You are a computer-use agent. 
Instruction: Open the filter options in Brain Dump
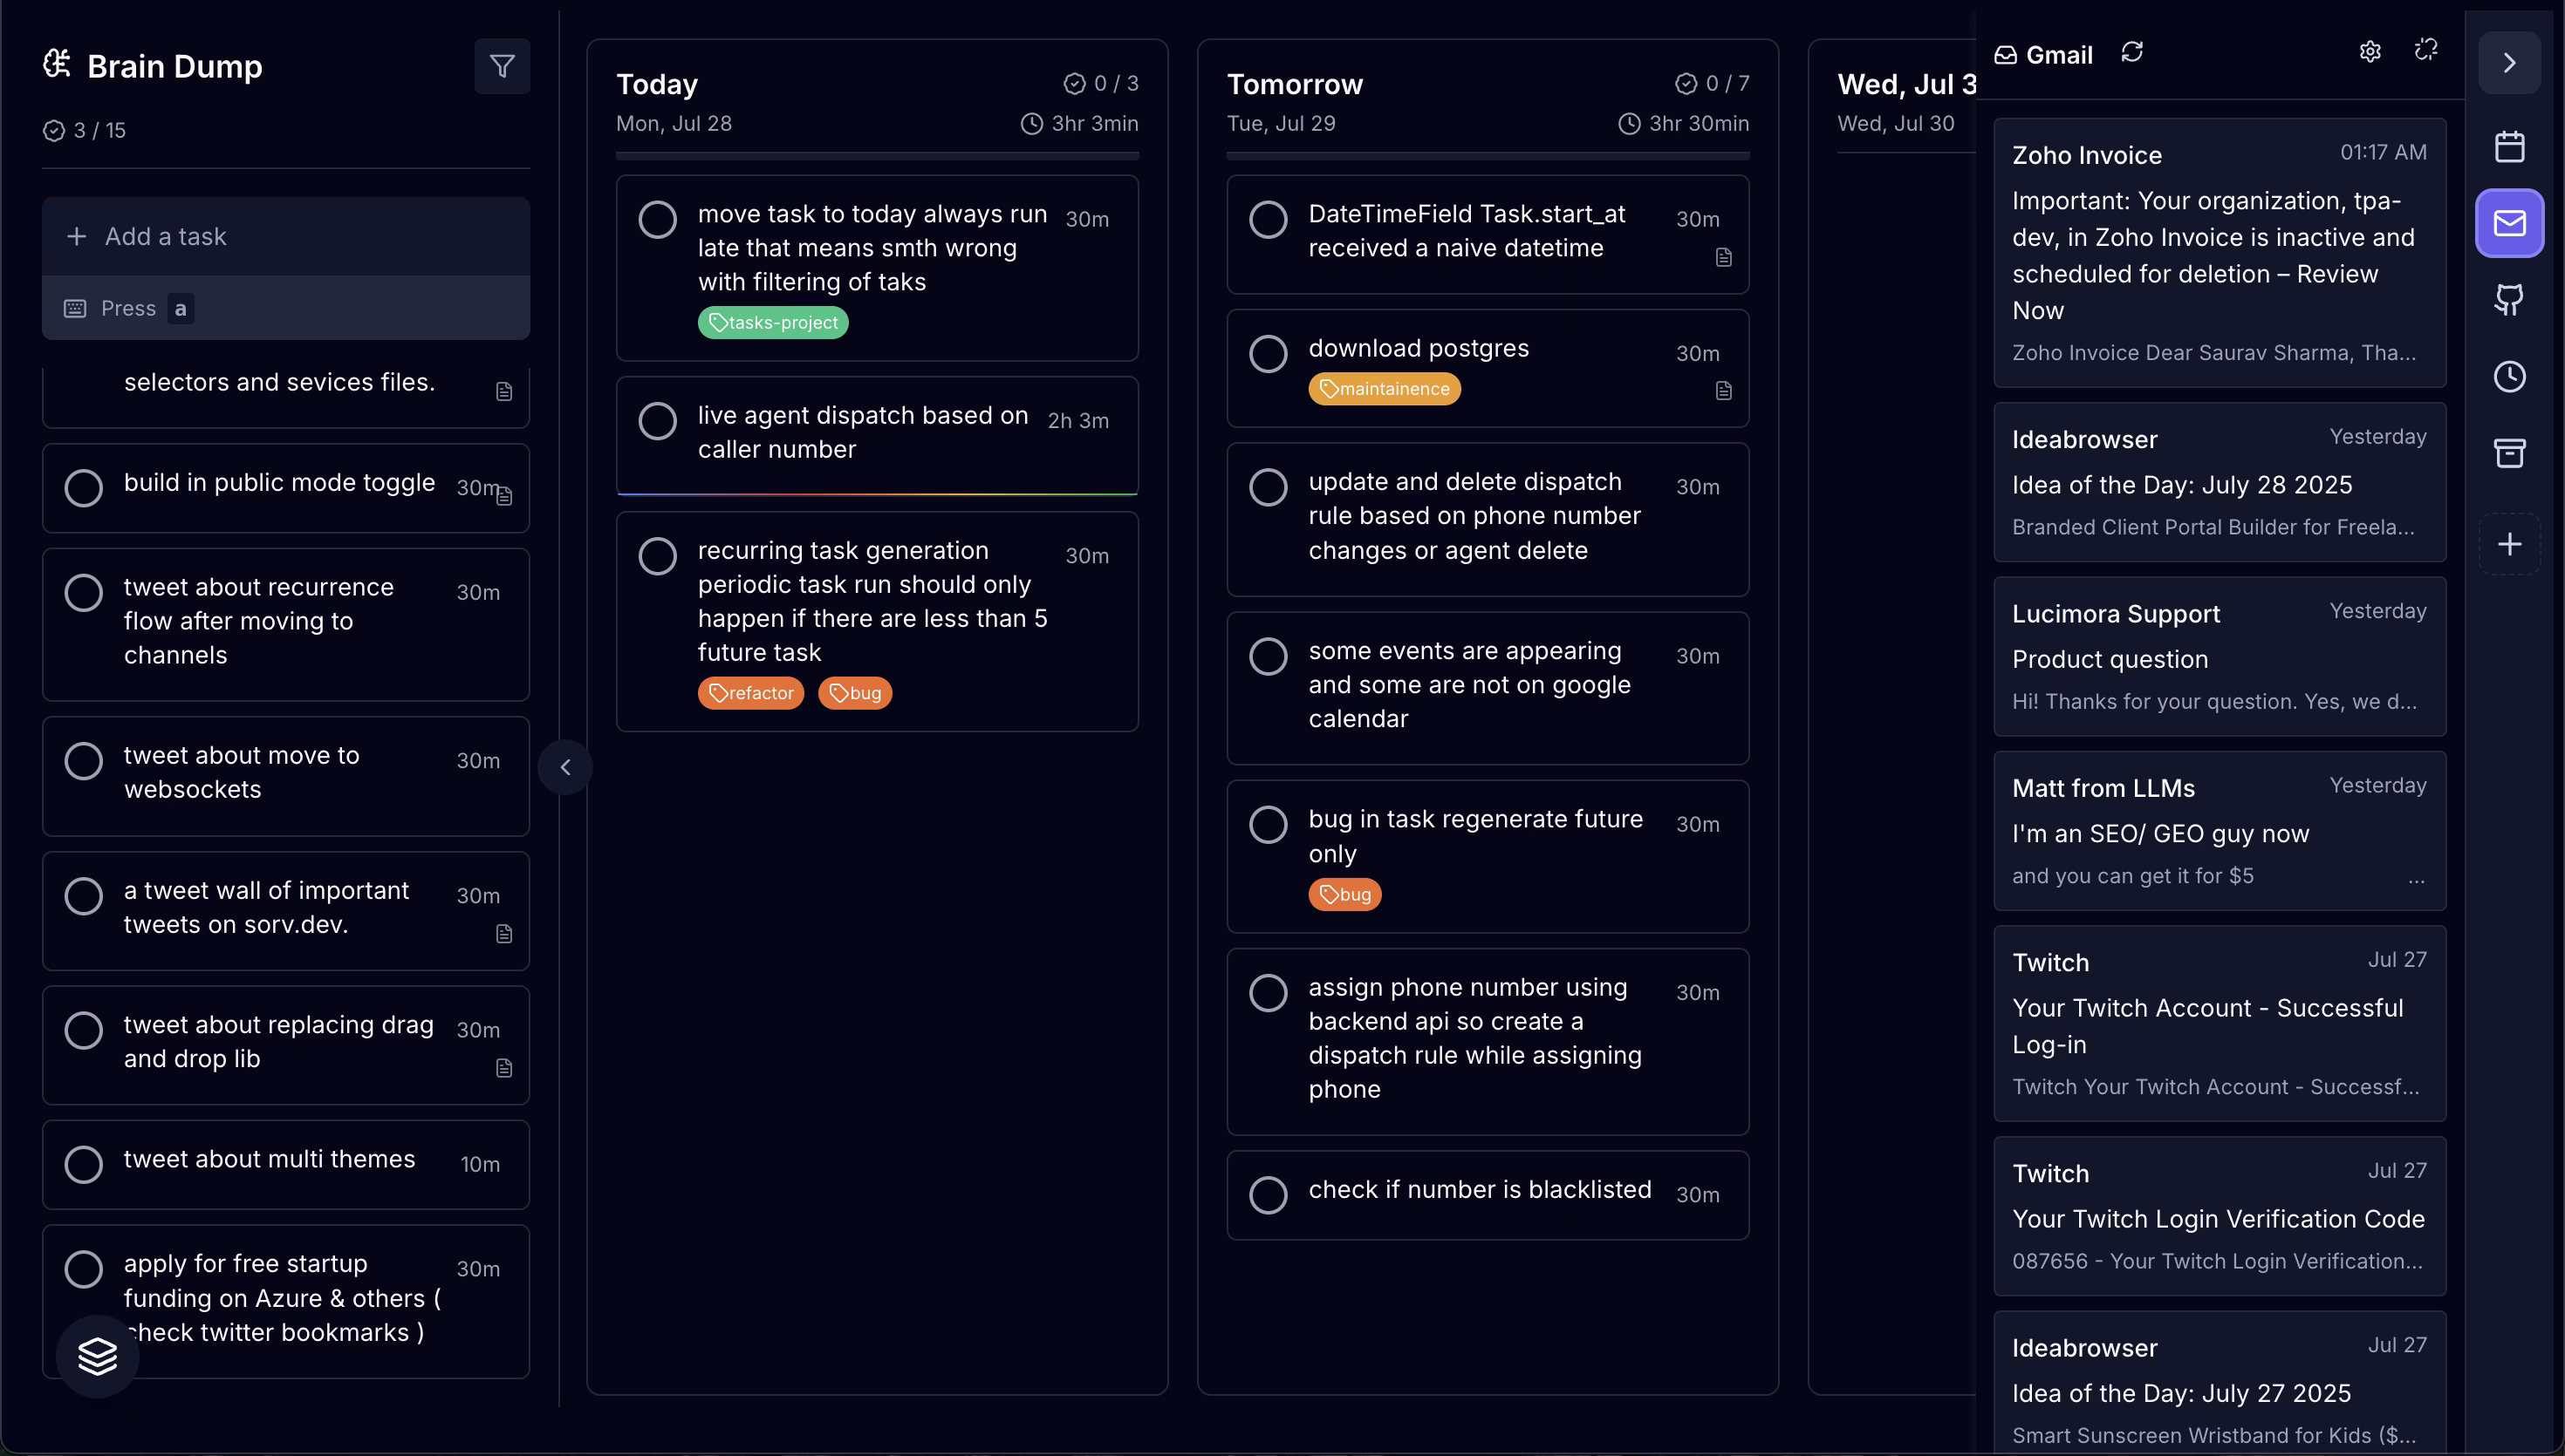[x=503, y=66]
